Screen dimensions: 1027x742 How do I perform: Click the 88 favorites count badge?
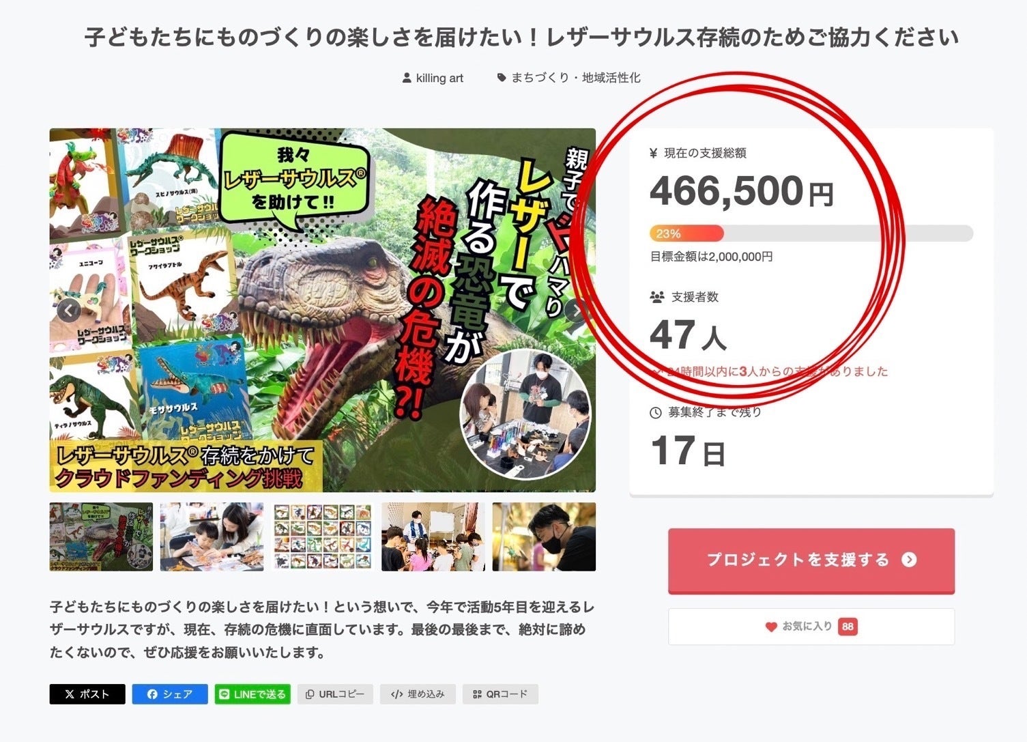click(848, 627)
